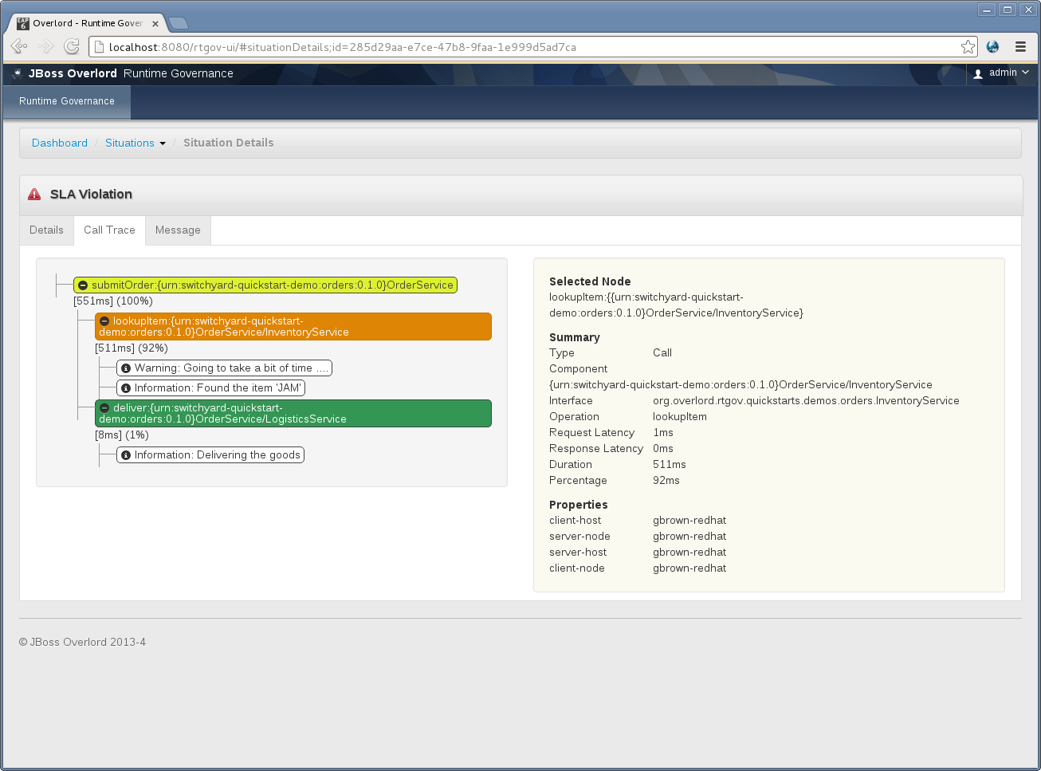Click info icon beside 'Delivering the goods'

tap(126, 455)
